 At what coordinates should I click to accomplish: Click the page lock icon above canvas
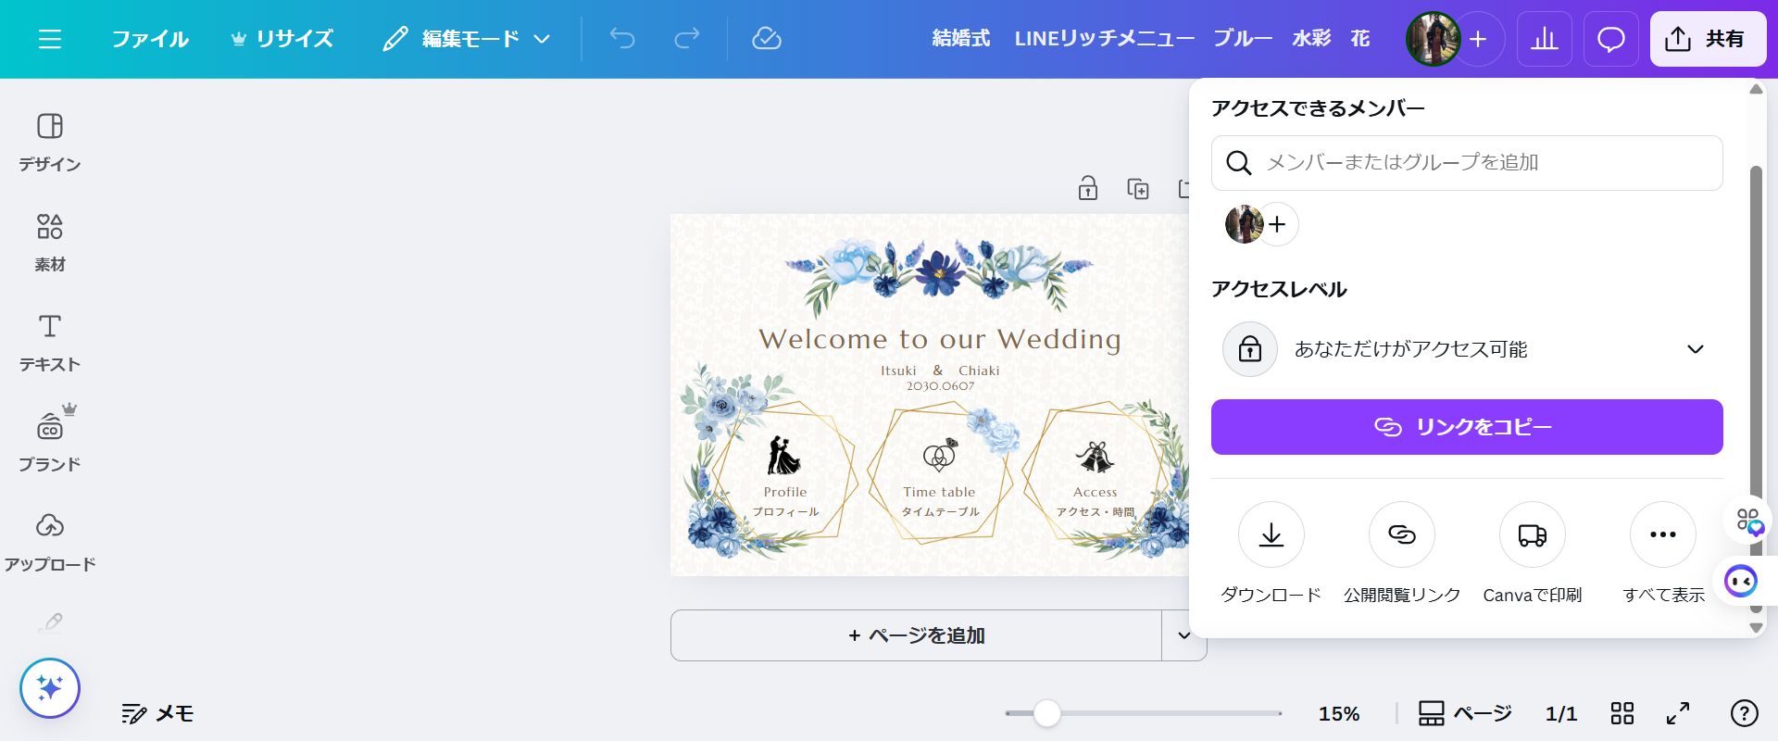pyautogui.click(x=1088, y=189)
